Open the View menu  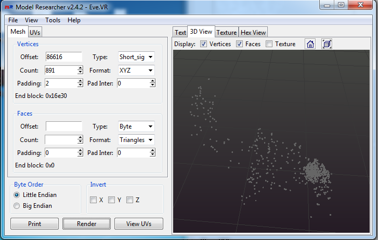pyautogui.click(x=31, y=20)
